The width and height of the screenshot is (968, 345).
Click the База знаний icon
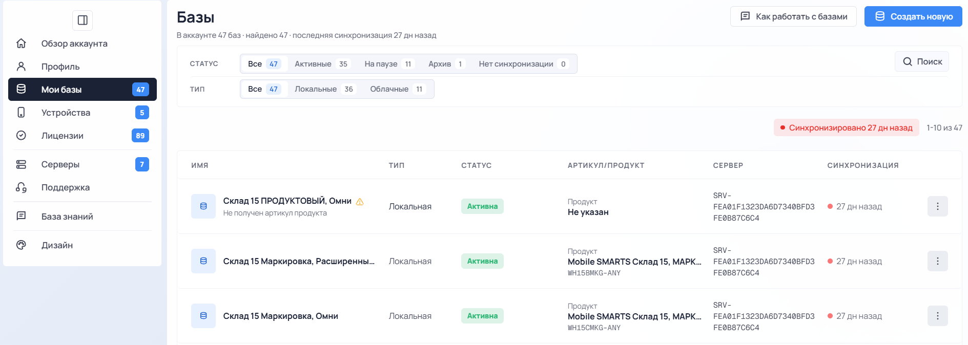[21, 216]
